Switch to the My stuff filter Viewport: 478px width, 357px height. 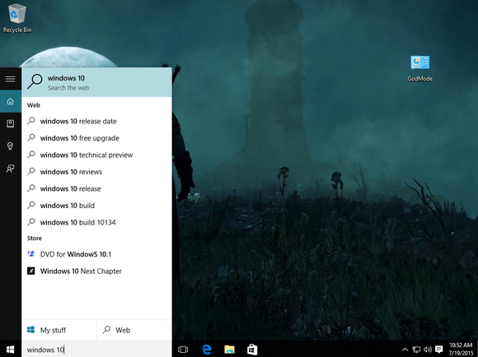click(x=59, y=330)
